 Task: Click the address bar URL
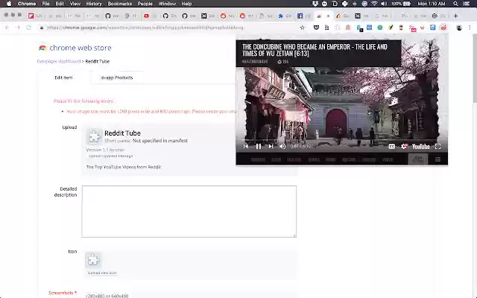(145, 28)
